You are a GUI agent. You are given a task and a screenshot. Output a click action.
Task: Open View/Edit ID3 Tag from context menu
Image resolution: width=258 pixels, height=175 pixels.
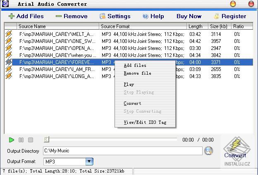(x=145, y=123)
